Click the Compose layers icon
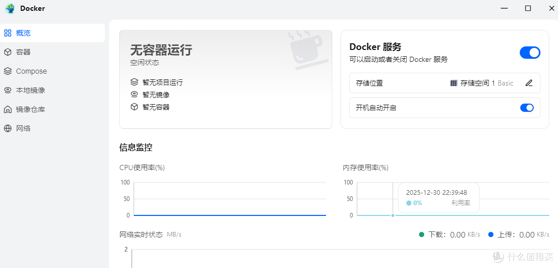The width and height of the screenshot is (558, 268). (x=8, y=71)
